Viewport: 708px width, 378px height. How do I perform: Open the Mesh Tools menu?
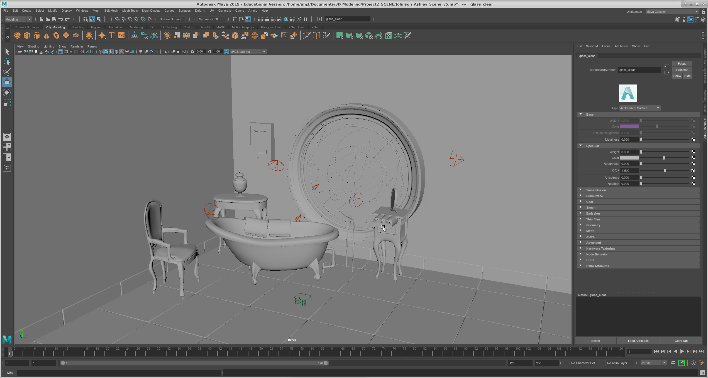pyautogui.click(x=130, y=11)
